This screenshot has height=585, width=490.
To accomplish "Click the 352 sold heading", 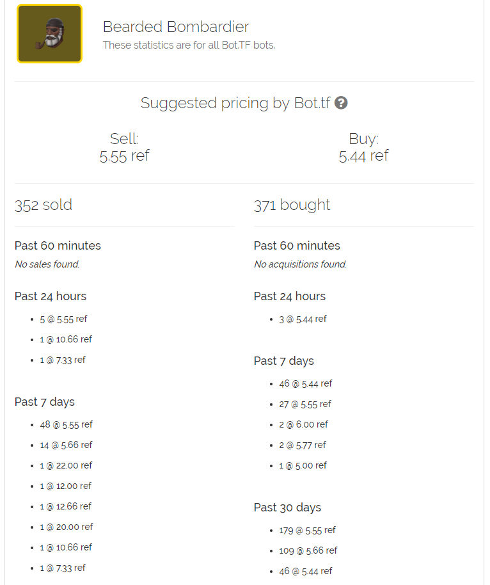I will coord(43,205).
